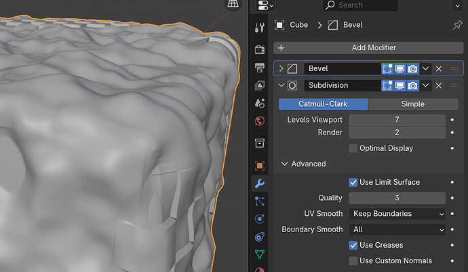Click Quality value field
The image size is (468, 272).
pyautogui.click(x=397, y=198)
